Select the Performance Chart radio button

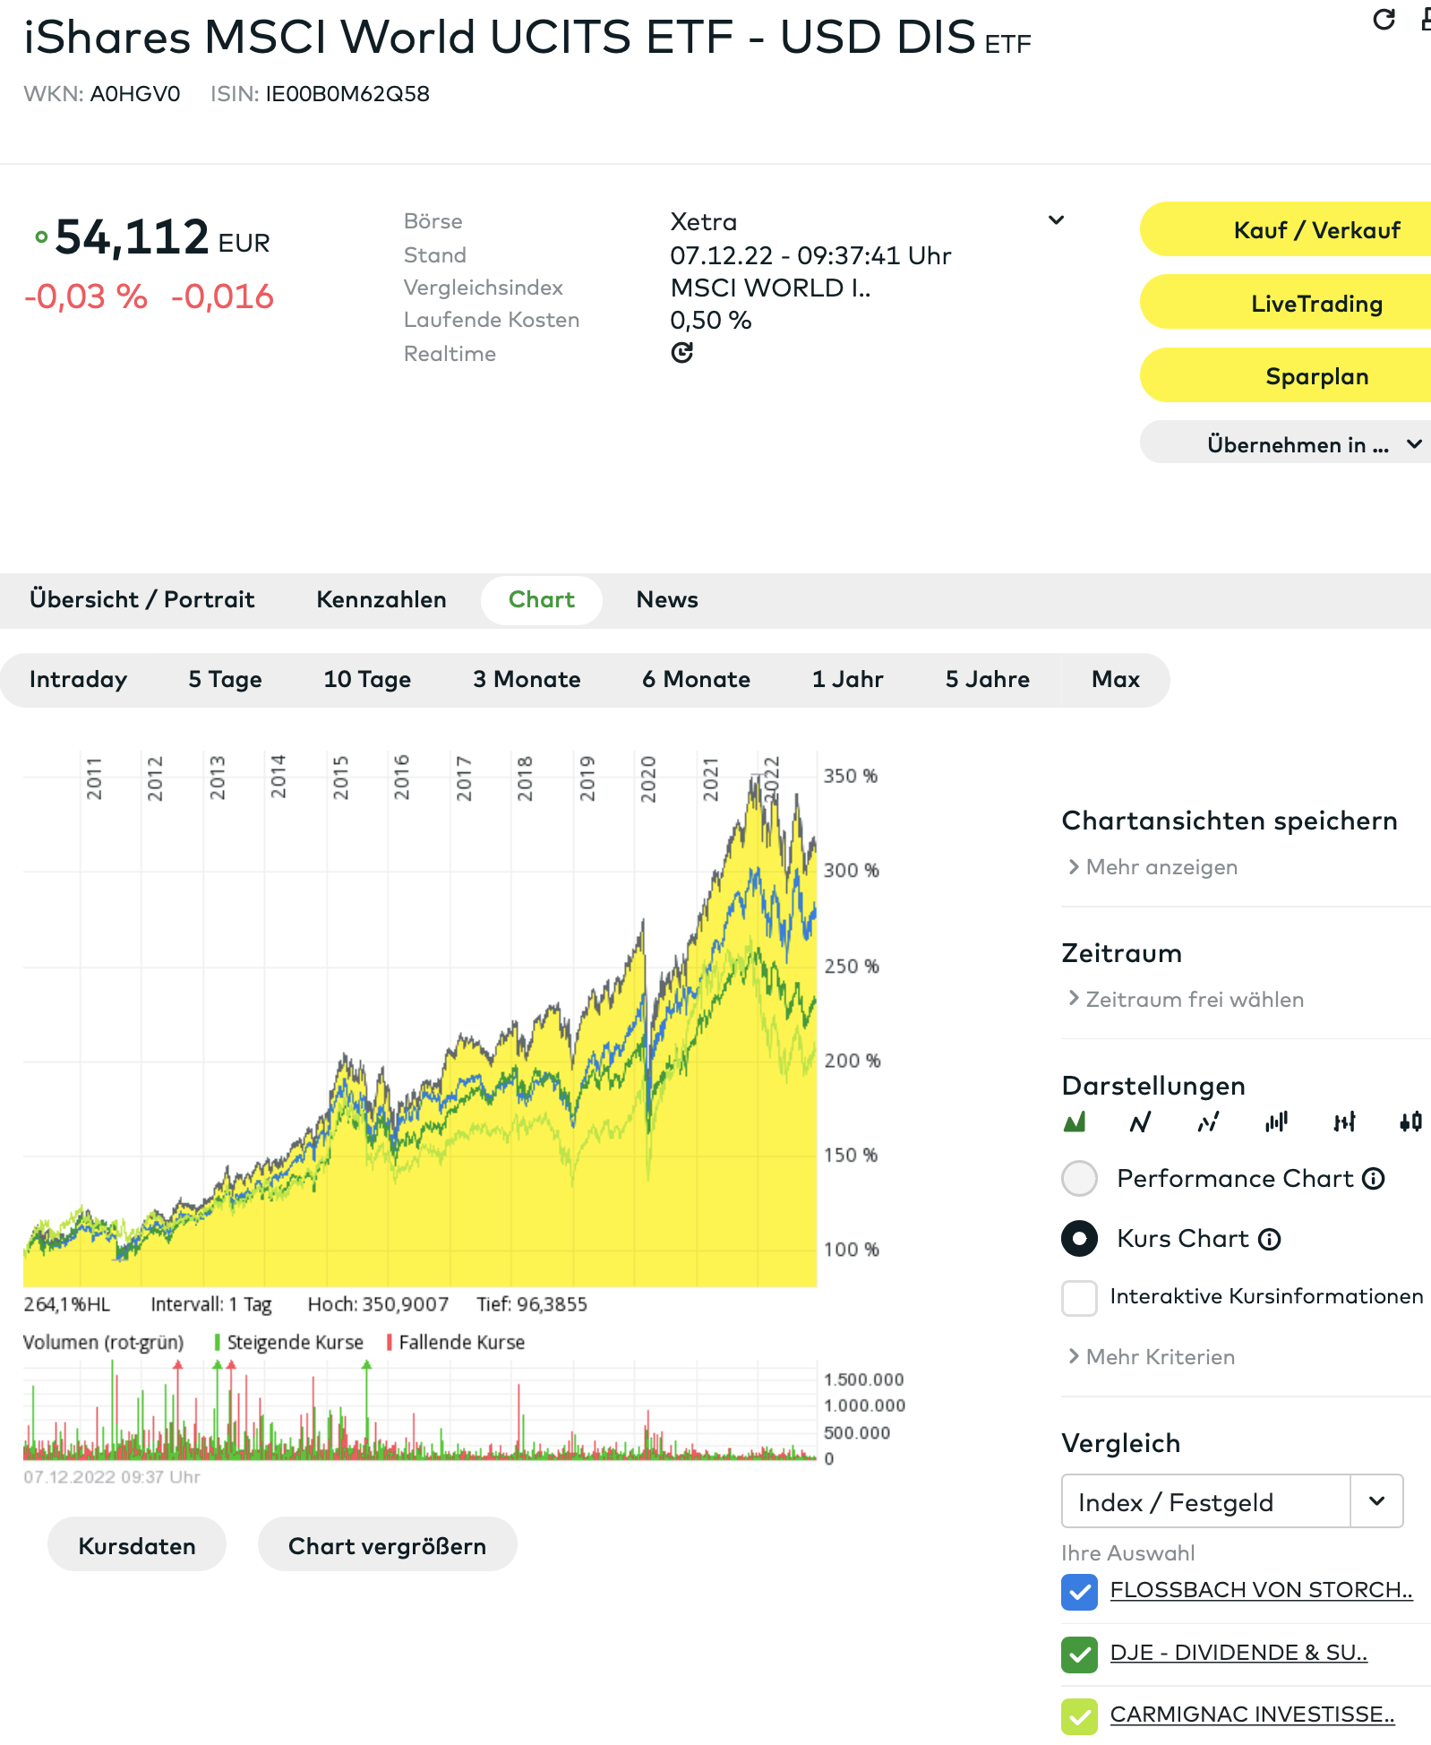pyautogui.click(x=1079, y=1179)
